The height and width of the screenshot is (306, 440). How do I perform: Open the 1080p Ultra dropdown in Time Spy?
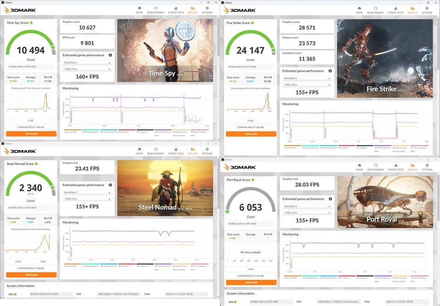87,69
